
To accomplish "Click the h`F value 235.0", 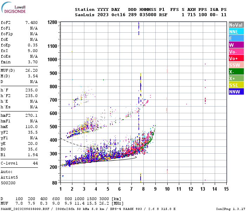I will click(x=31, y=90).
